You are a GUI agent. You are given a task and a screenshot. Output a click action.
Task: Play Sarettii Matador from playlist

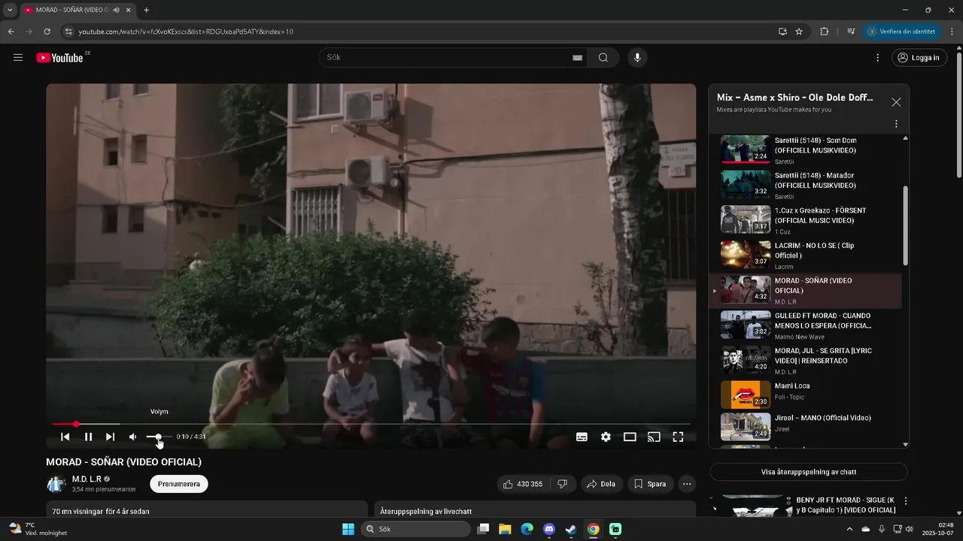805,185
